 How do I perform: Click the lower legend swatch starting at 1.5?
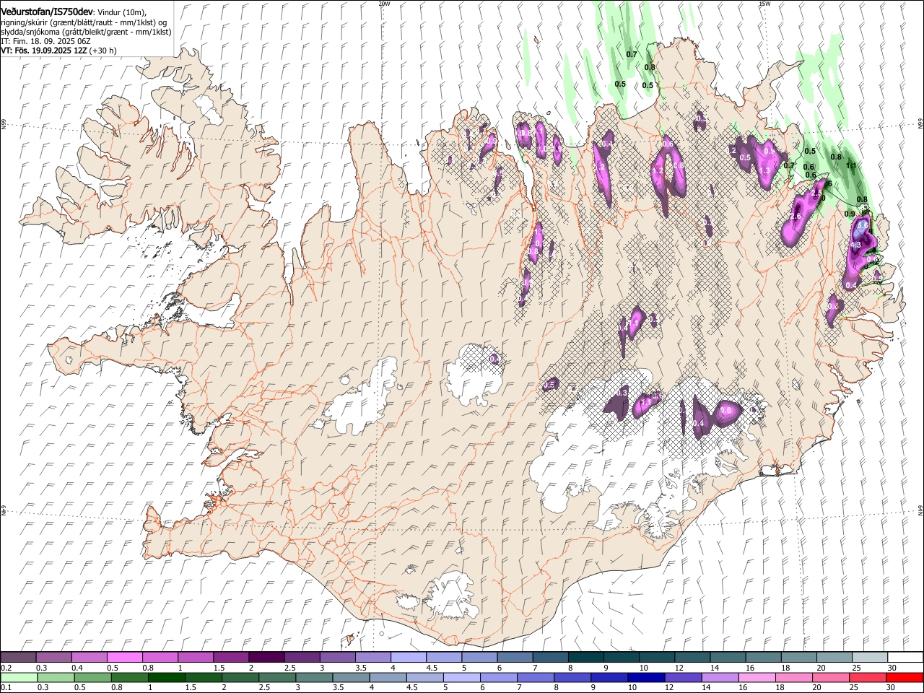point(203,677)
